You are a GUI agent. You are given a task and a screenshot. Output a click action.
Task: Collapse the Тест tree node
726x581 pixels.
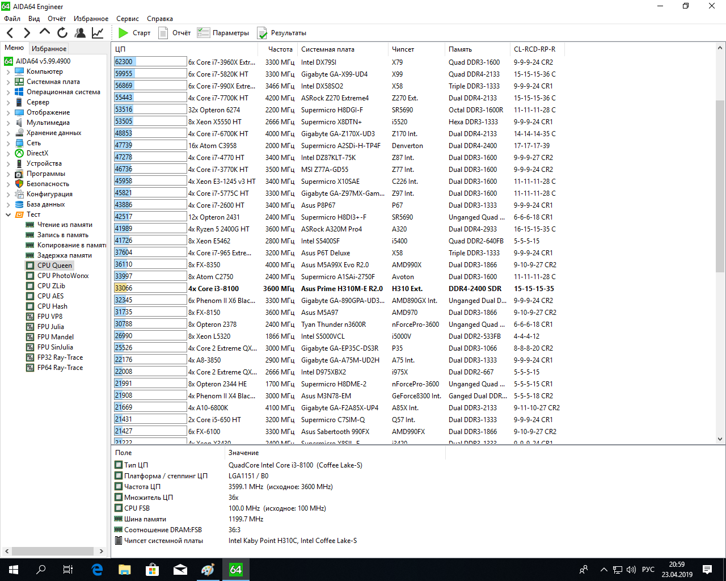(8, 214)
